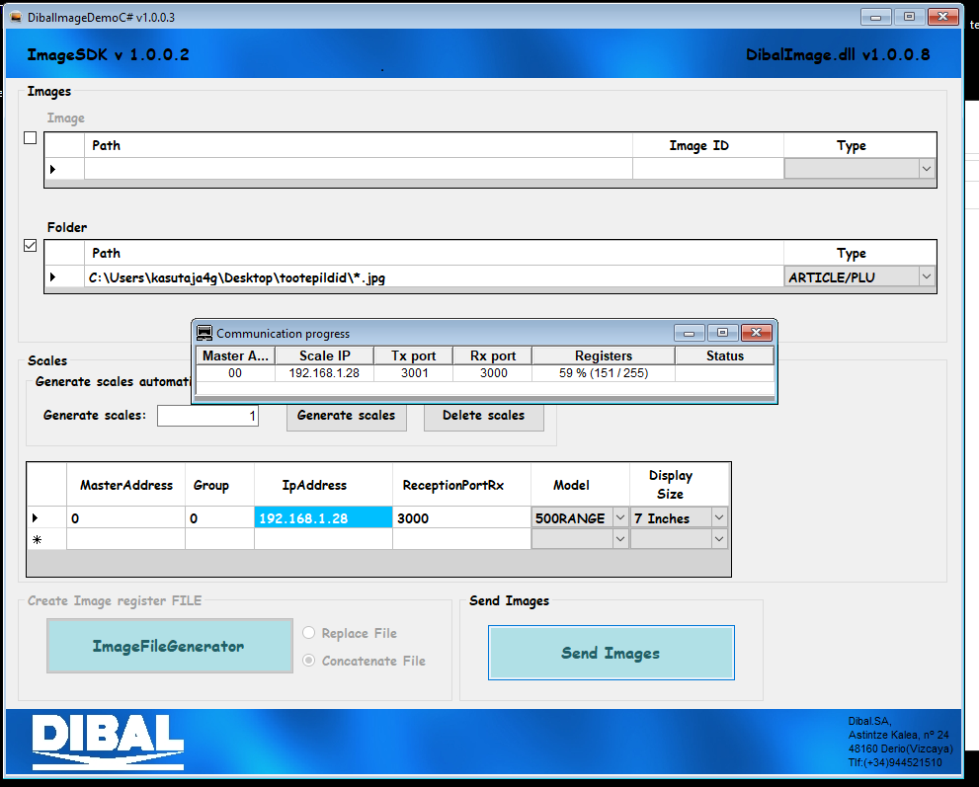Viewport: 979px width, 787px height.
Task: Select the IpAddress cell 192.168.1.28
Action: click(323, 517)
